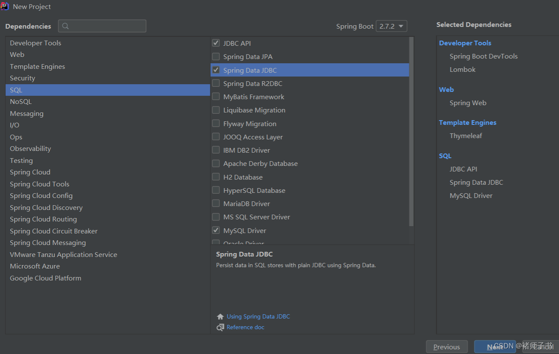Select the Google Cloud Platform category

108,278
